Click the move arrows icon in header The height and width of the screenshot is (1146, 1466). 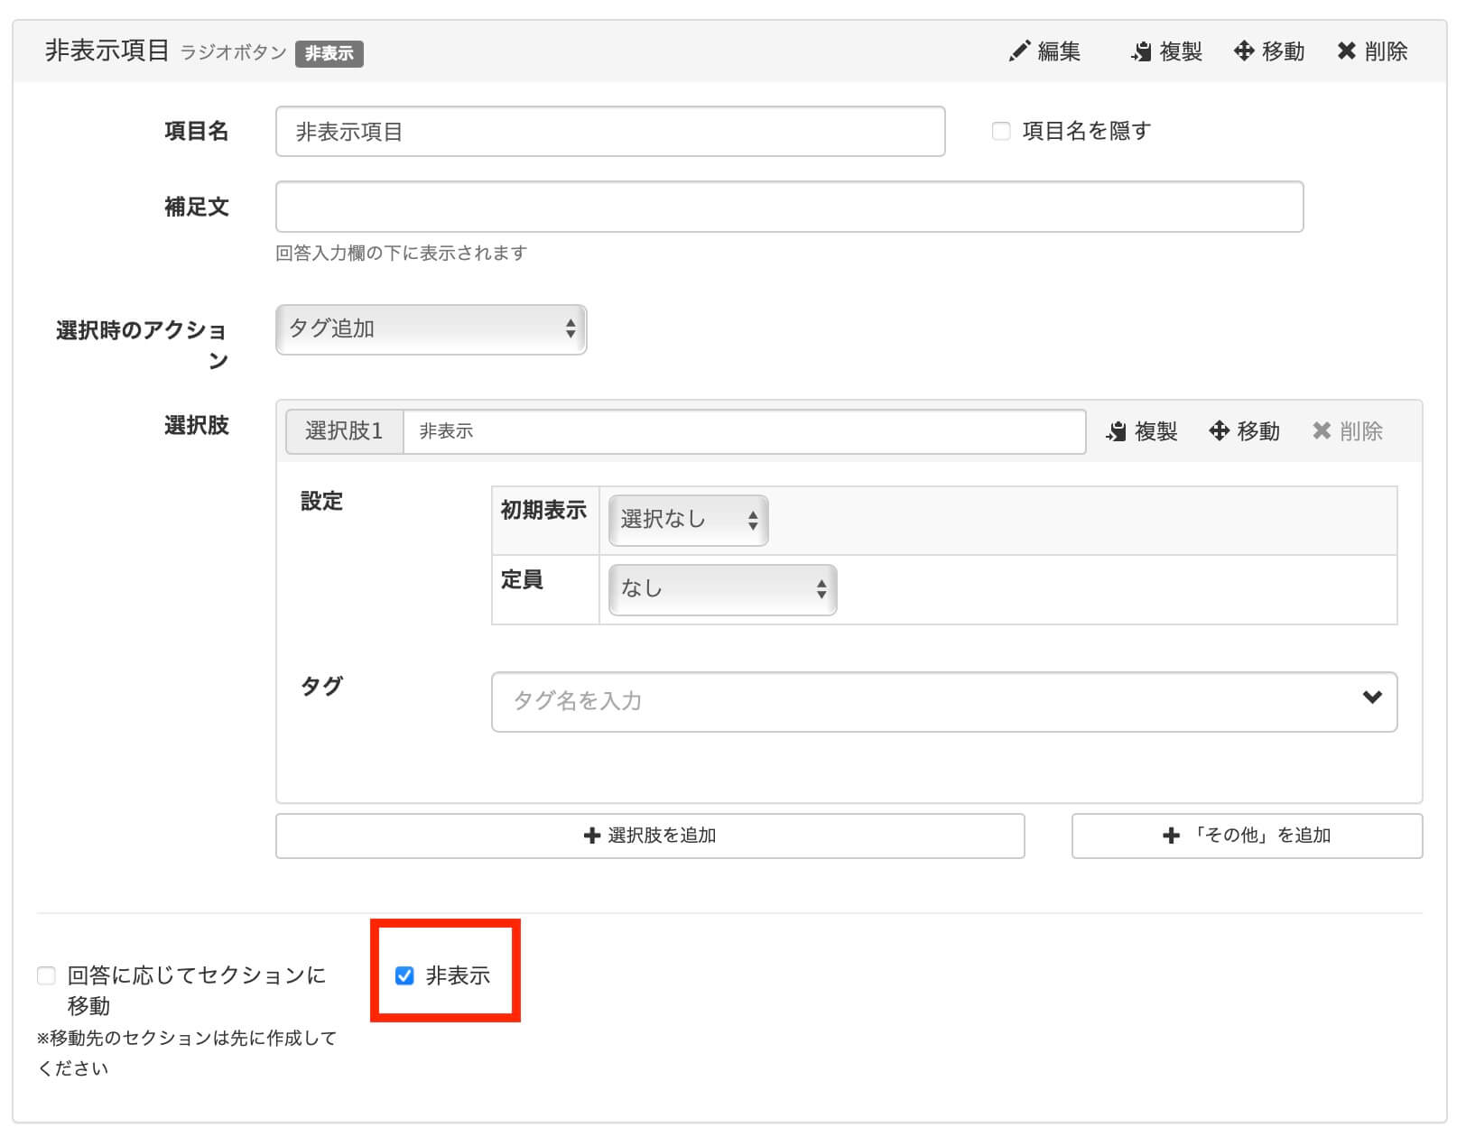(x=1244, y=51)
